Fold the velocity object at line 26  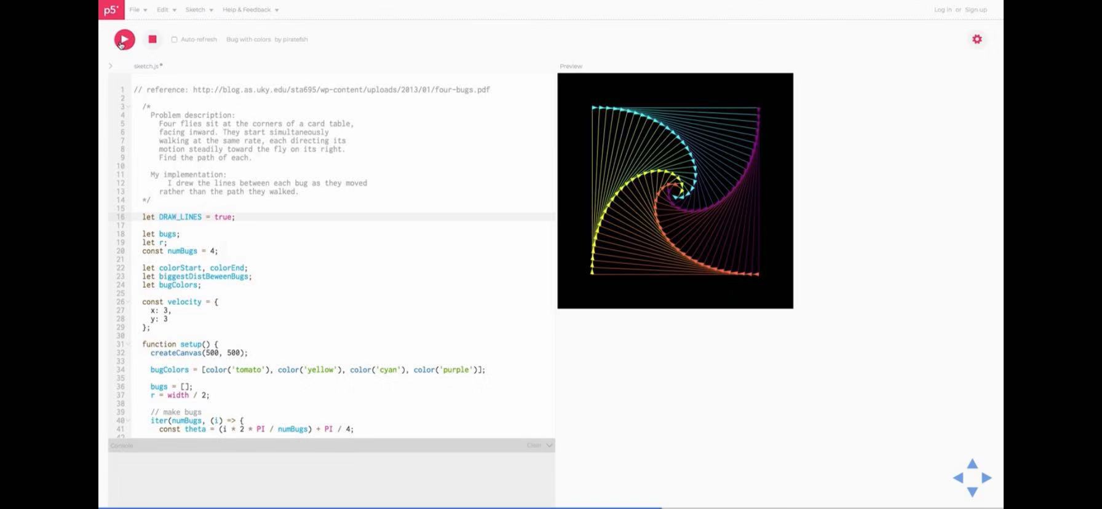[129, 302]
